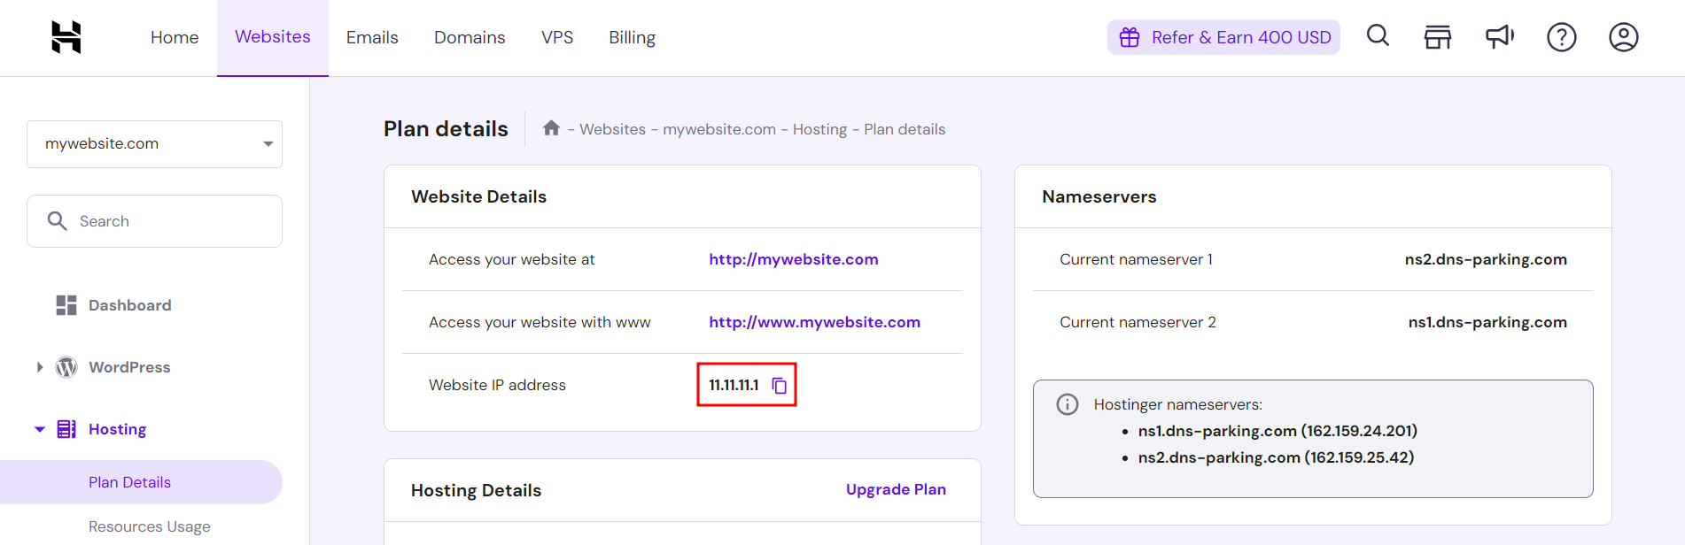This screenshot has height=545, width=1685.
Task: Click the announcements megaphone icon
Action: 1499,37
